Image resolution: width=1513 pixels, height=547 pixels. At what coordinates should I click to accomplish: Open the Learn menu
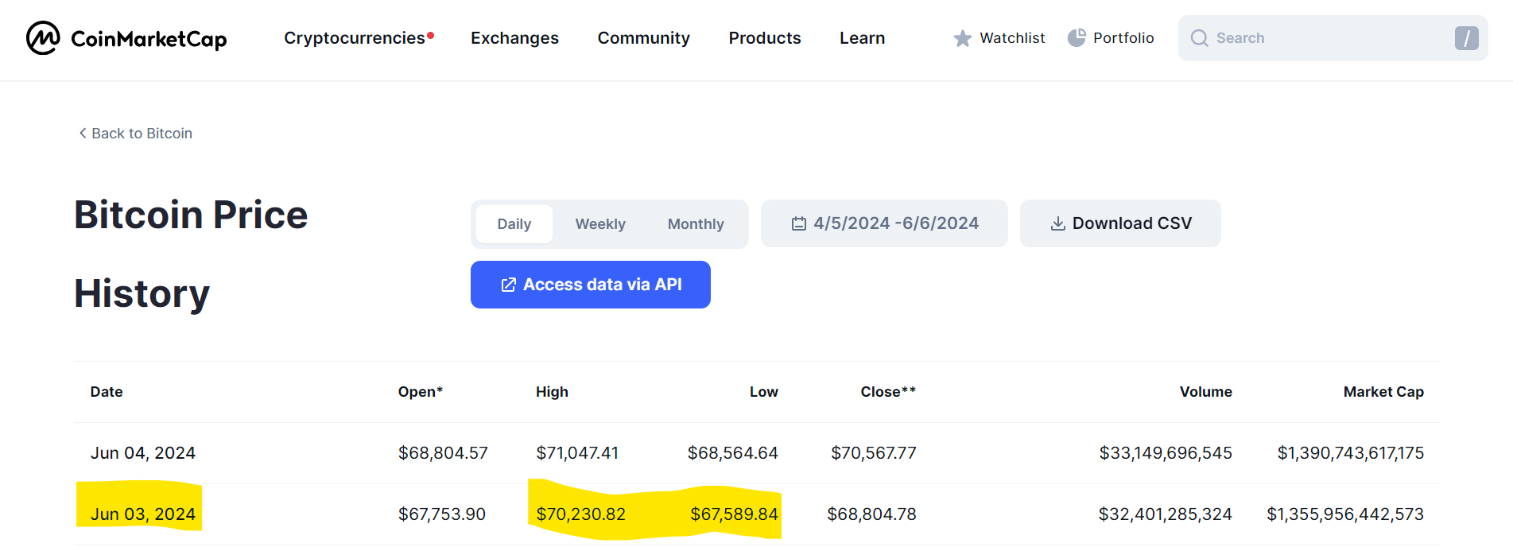pyautogui.click(x=863, y=37)
